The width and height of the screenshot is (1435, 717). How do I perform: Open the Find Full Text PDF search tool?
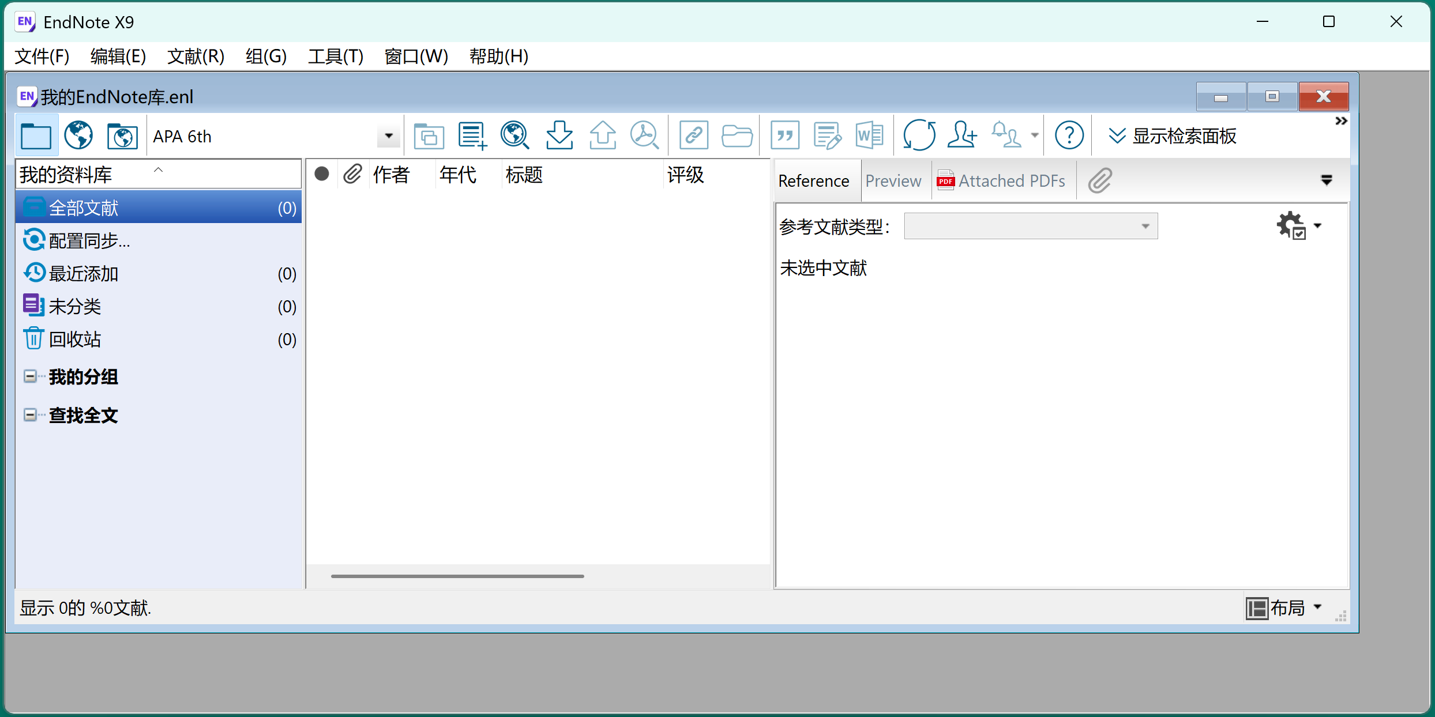(x=645, y=135)
